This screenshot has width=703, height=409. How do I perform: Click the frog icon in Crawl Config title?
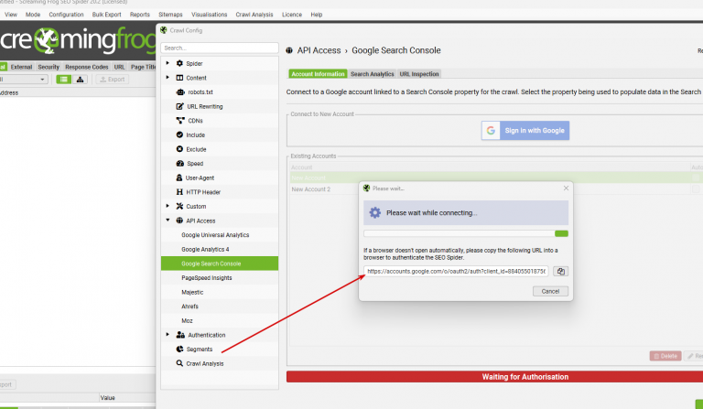click(163, 30)
